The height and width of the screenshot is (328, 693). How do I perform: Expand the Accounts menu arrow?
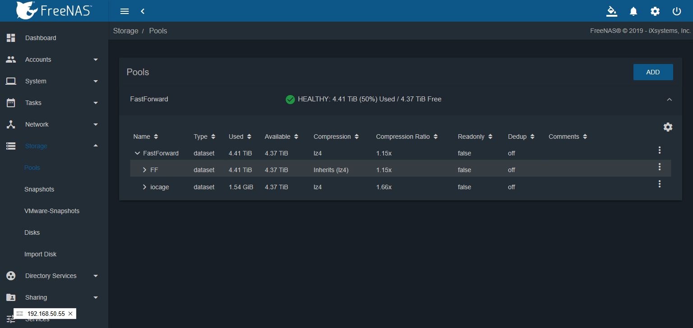click(x=96, y=59)
